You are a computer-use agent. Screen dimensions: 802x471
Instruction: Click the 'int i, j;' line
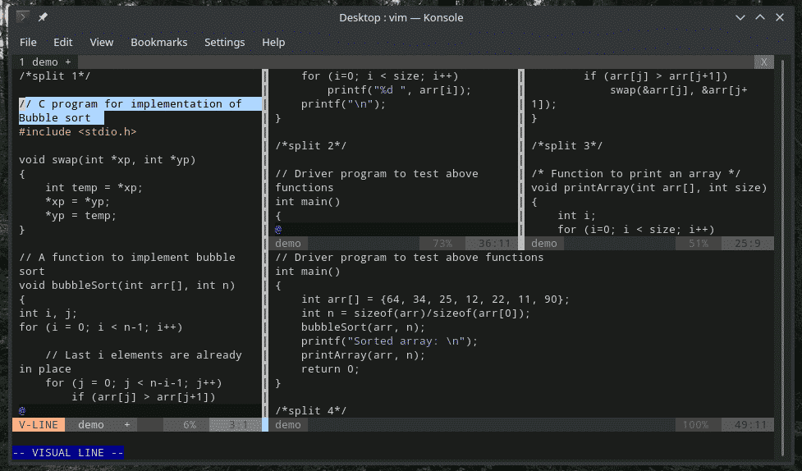[48, 313]
